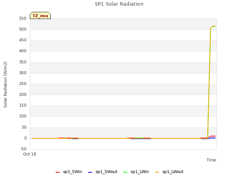239x179 pixels.
Task: Click the 500 y-axis tick label
Action: (23, 29)
